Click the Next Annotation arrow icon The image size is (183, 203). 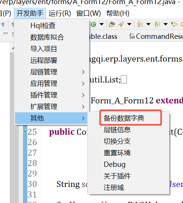[x=140, y=24]
